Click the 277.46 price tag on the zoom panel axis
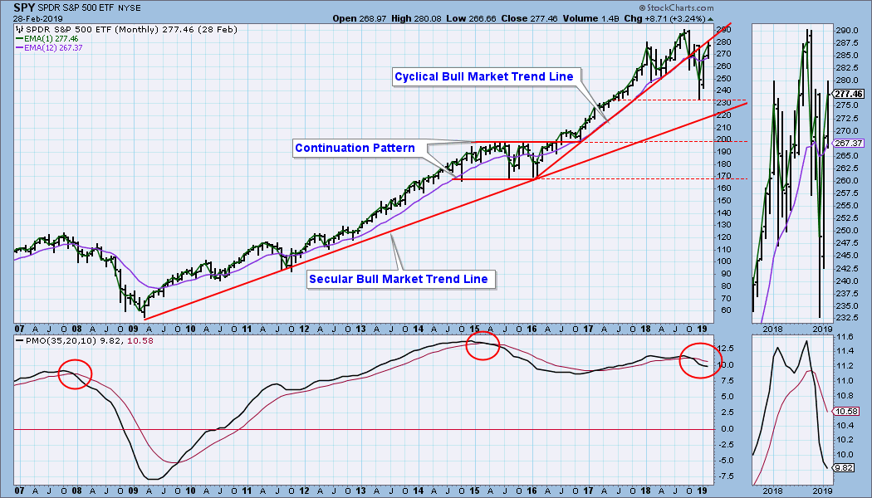Image resolution: width=872 pixels, height=498 pixels. pyautogui.click(x=850, y=94)
